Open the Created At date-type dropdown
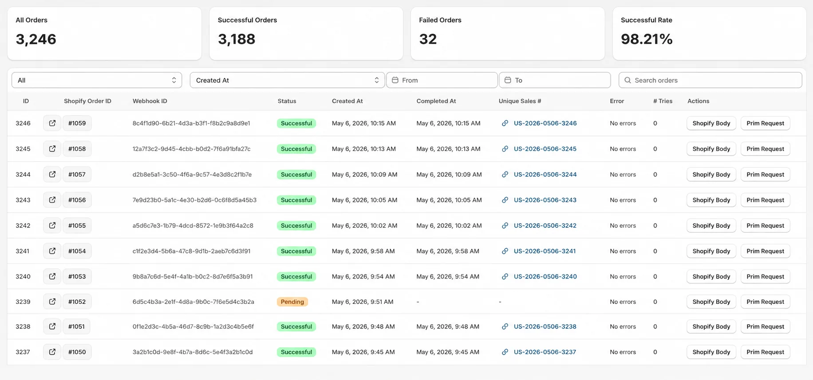Screen dimensions: 813x380 point(287,80)
